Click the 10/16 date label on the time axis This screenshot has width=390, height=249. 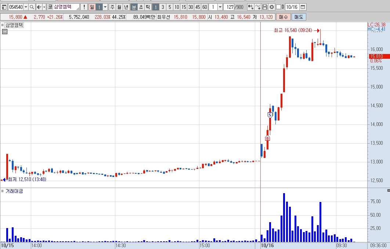[x=267, y=246]
